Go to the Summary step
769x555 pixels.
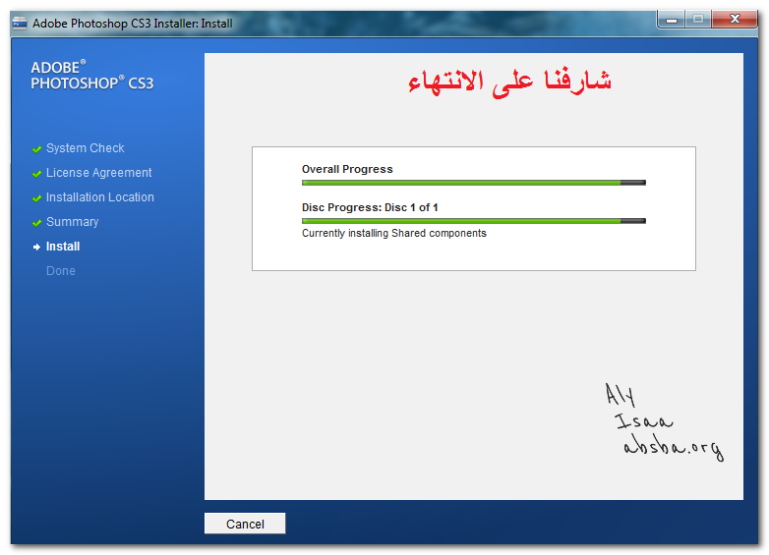pyautogui.click(x=72, y=222)
